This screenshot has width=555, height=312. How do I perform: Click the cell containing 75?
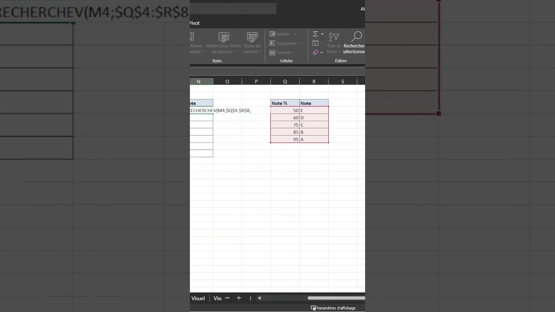pyautogui.click(x=285, y=125)
